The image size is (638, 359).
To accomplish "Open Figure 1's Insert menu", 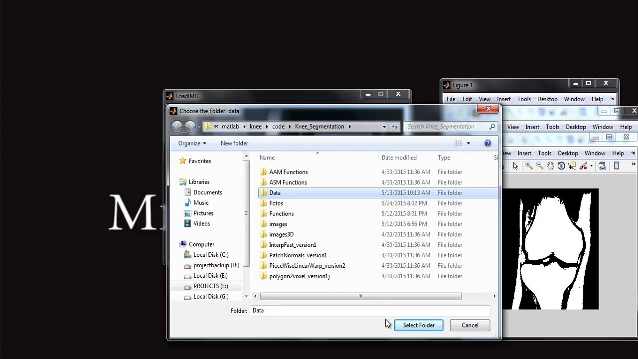I will (x=503, y=99).
